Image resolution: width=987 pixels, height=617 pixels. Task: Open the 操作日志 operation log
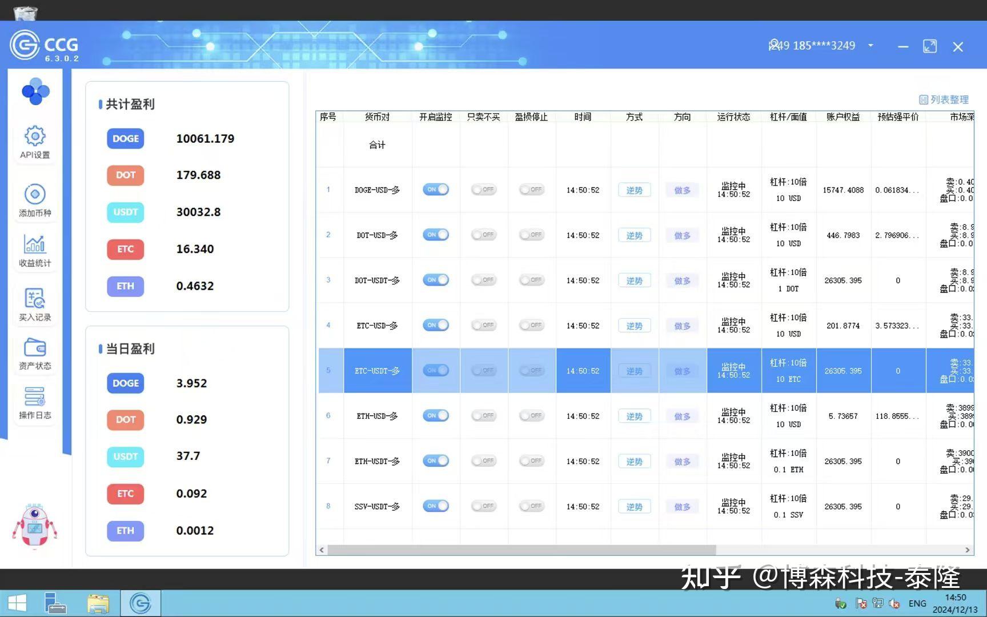(x=35, y=403)
